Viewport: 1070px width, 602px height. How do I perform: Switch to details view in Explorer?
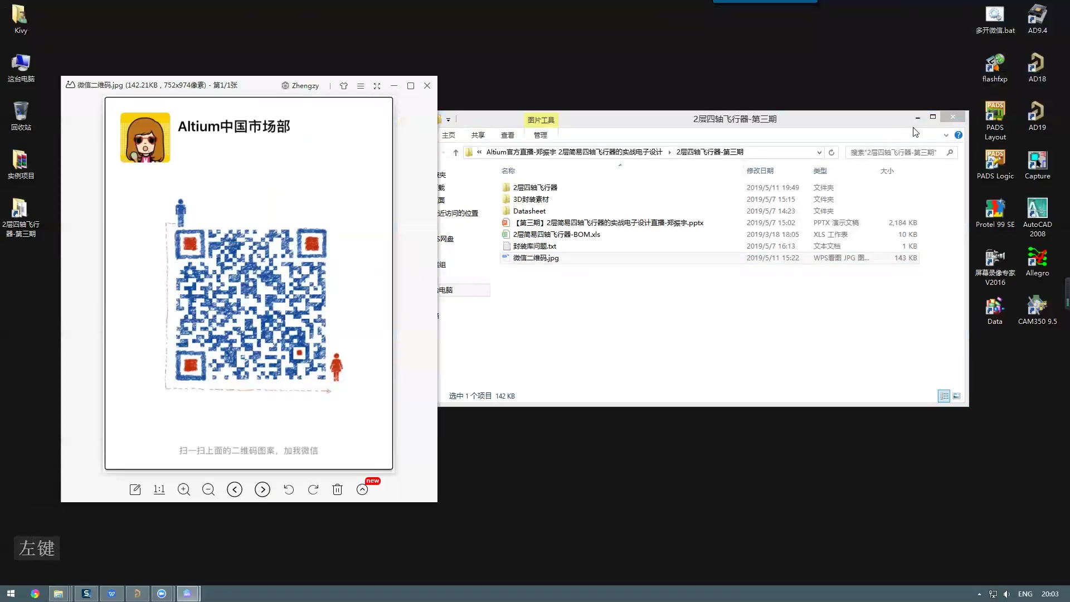tap(943, 396)
